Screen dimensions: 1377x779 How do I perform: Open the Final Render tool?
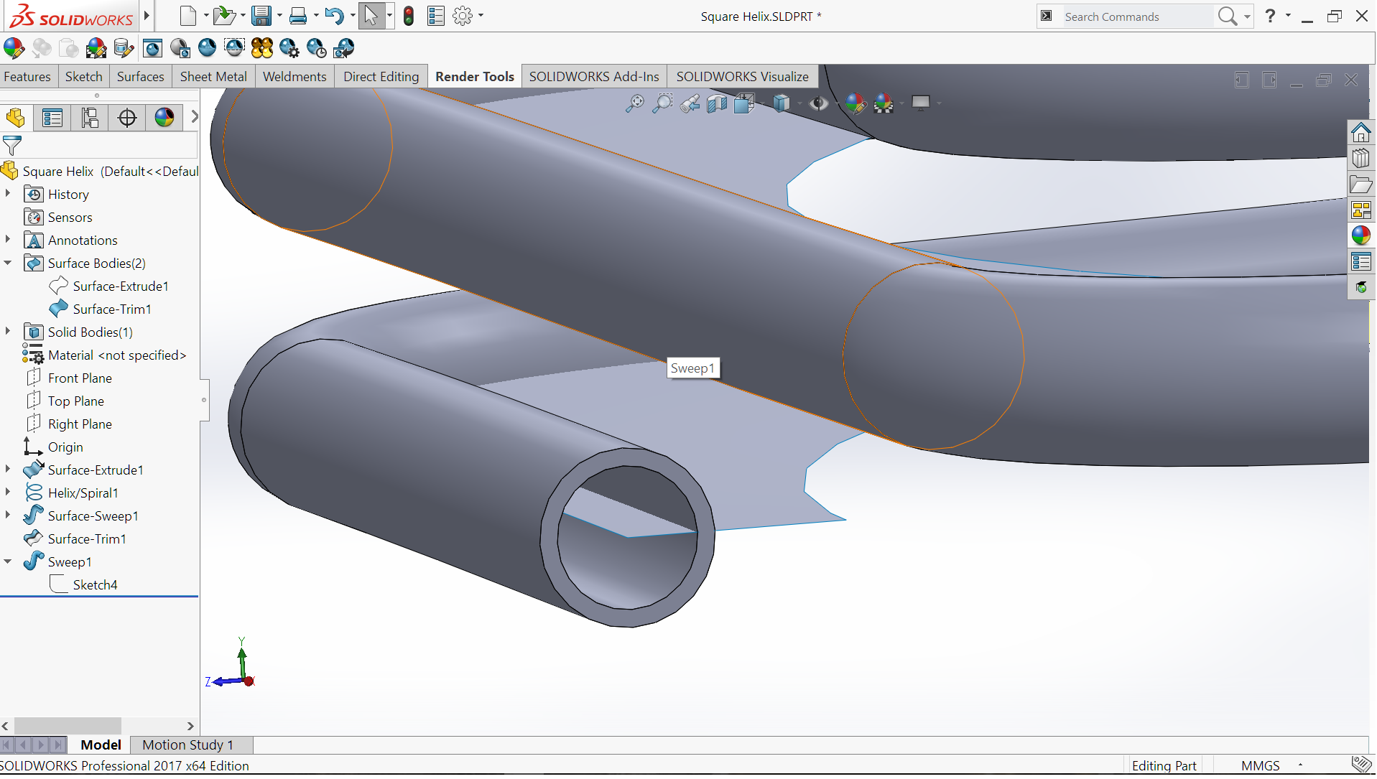(x=207, y=48)
